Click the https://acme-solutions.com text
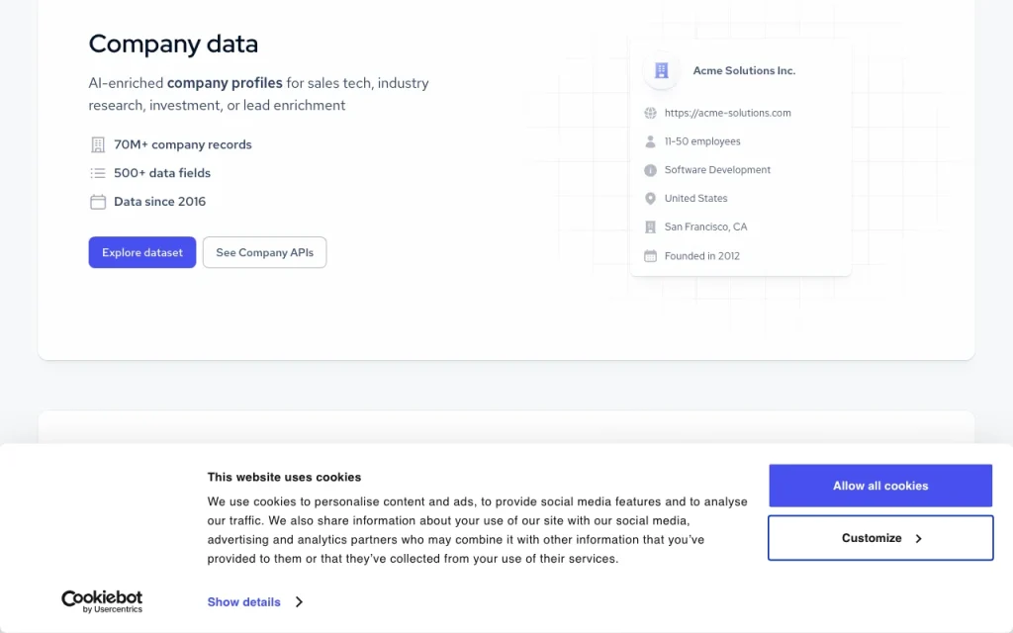 point(727,113)
